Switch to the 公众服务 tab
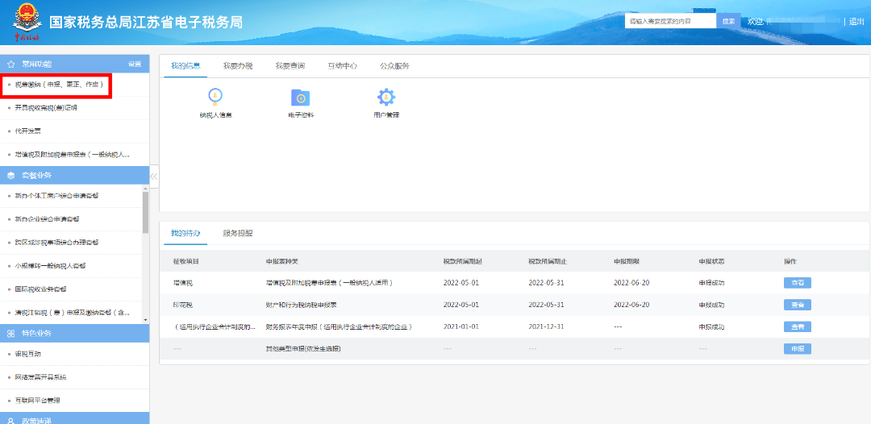871x424 pixels. [394, 65]
